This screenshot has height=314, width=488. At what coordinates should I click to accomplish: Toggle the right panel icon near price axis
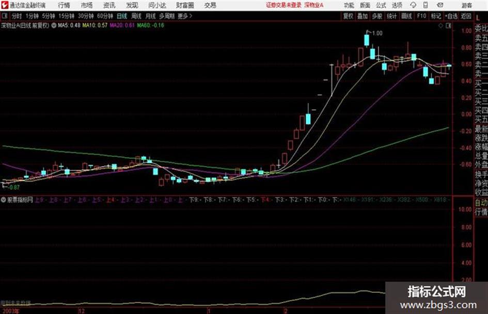click(448, 26)
